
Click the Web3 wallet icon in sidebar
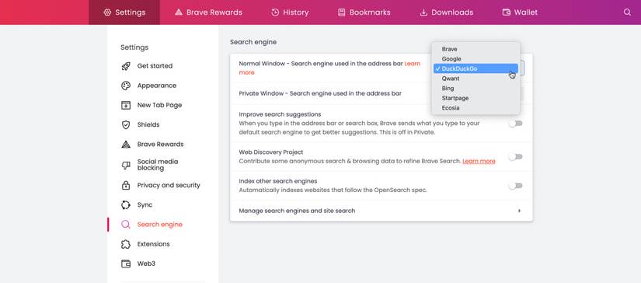click(x=126, y=264)
